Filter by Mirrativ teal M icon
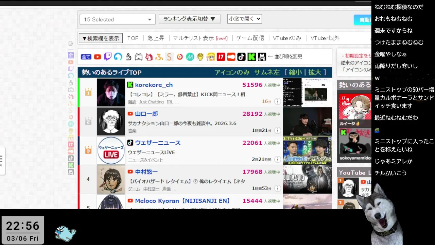This screenshot has width=435, height=245. [190, 57]
